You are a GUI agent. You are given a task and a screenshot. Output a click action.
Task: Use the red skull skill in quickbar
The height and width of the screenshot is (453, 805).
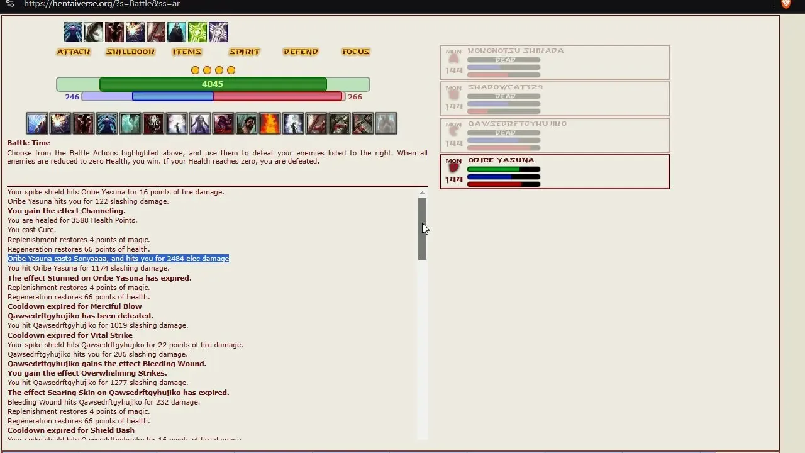[x=153, y=123]
